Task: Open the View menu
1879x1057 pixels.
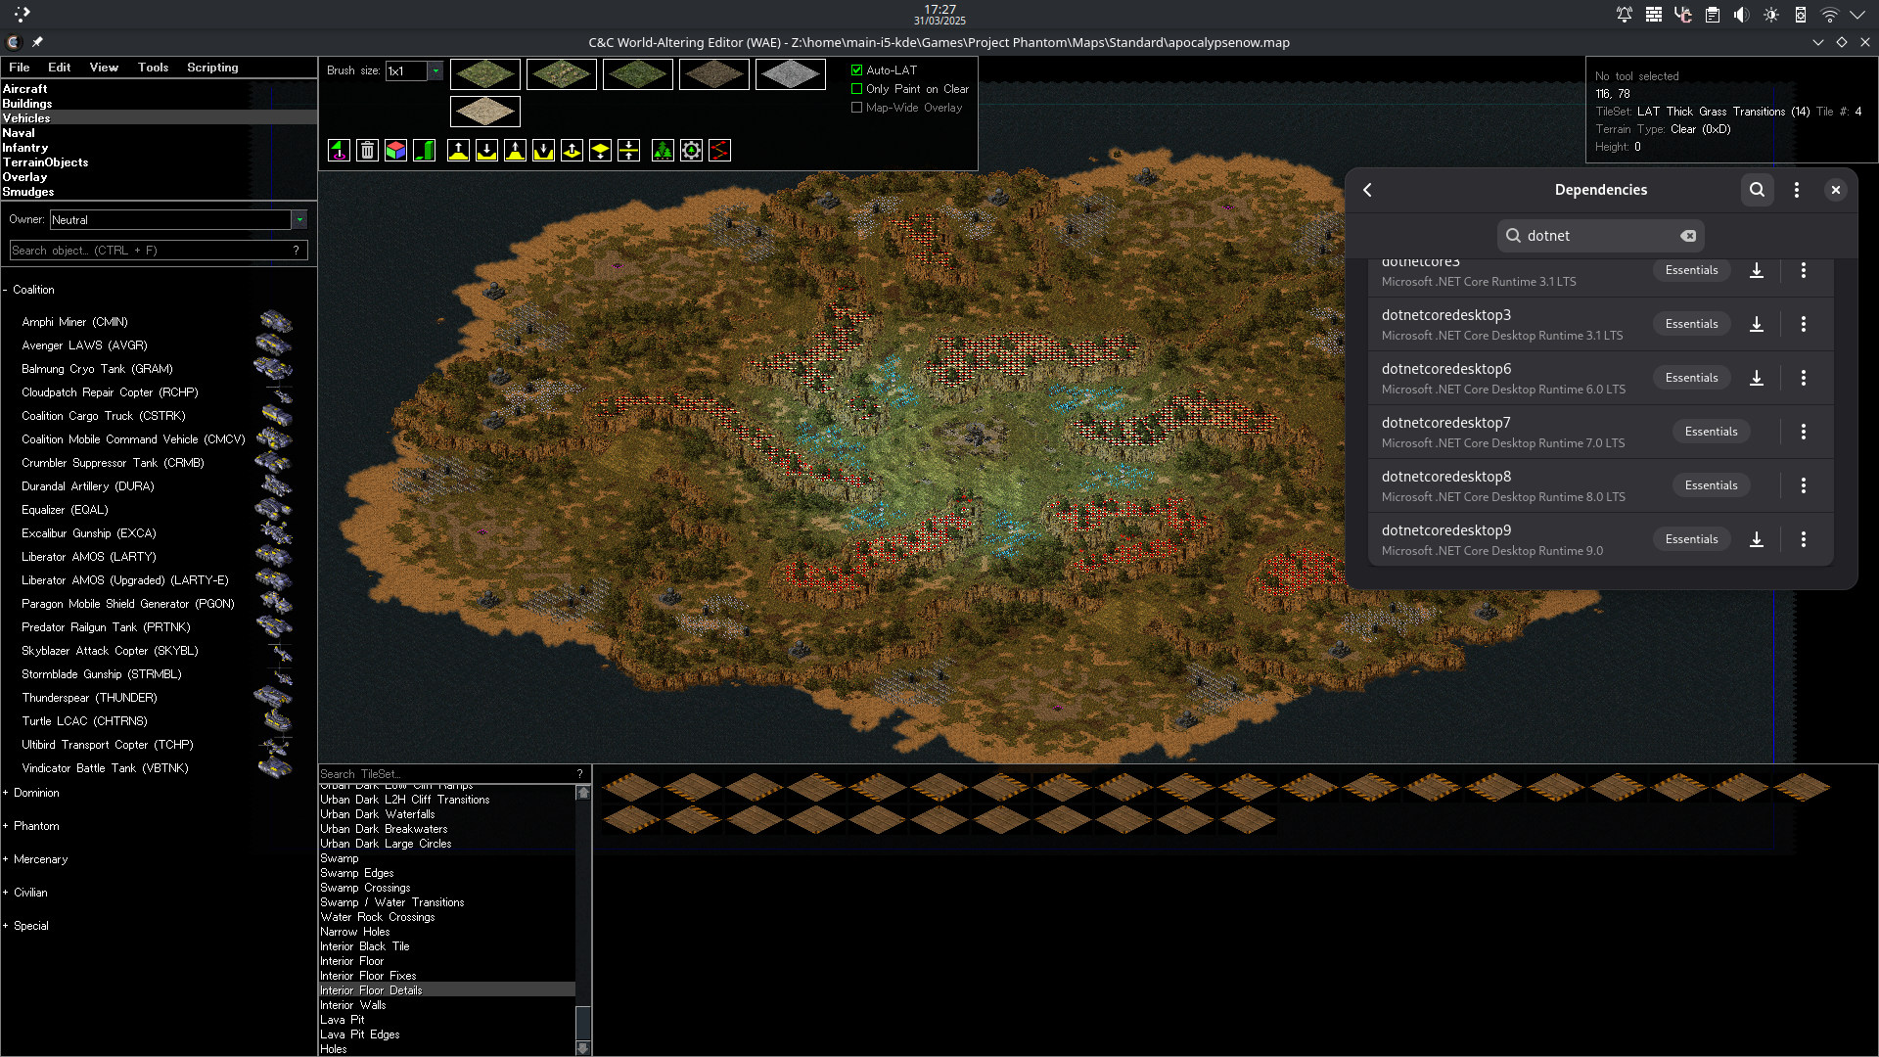Action: coord(104,68)
